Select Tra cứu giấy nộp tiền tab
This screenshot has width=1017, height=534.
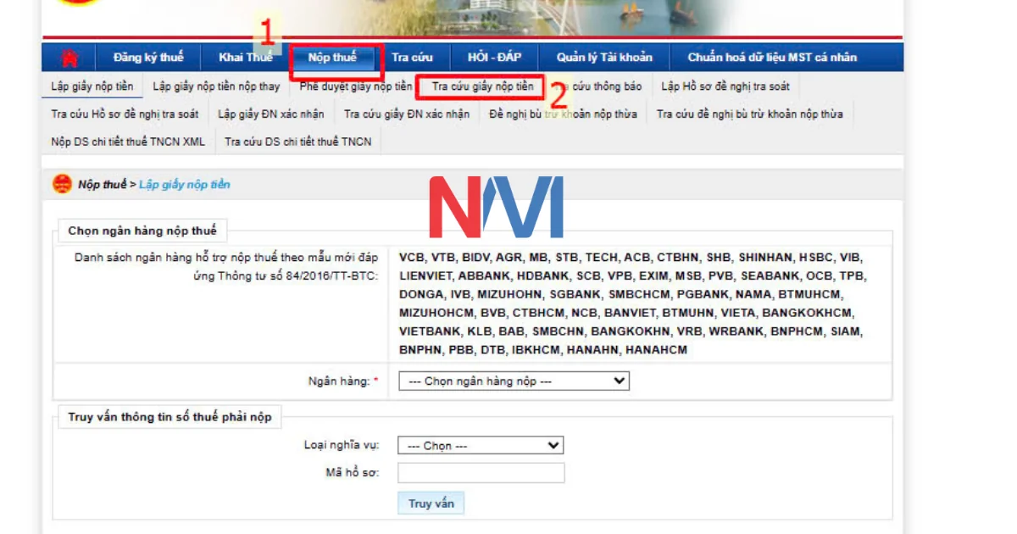click(482, 86)
